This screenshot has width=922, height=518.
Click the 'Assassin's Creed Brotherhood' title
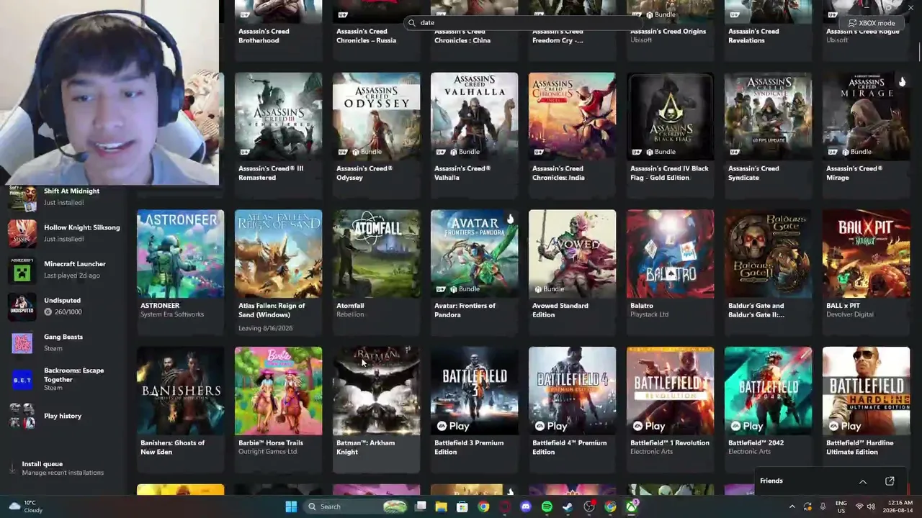pos(264,36)
